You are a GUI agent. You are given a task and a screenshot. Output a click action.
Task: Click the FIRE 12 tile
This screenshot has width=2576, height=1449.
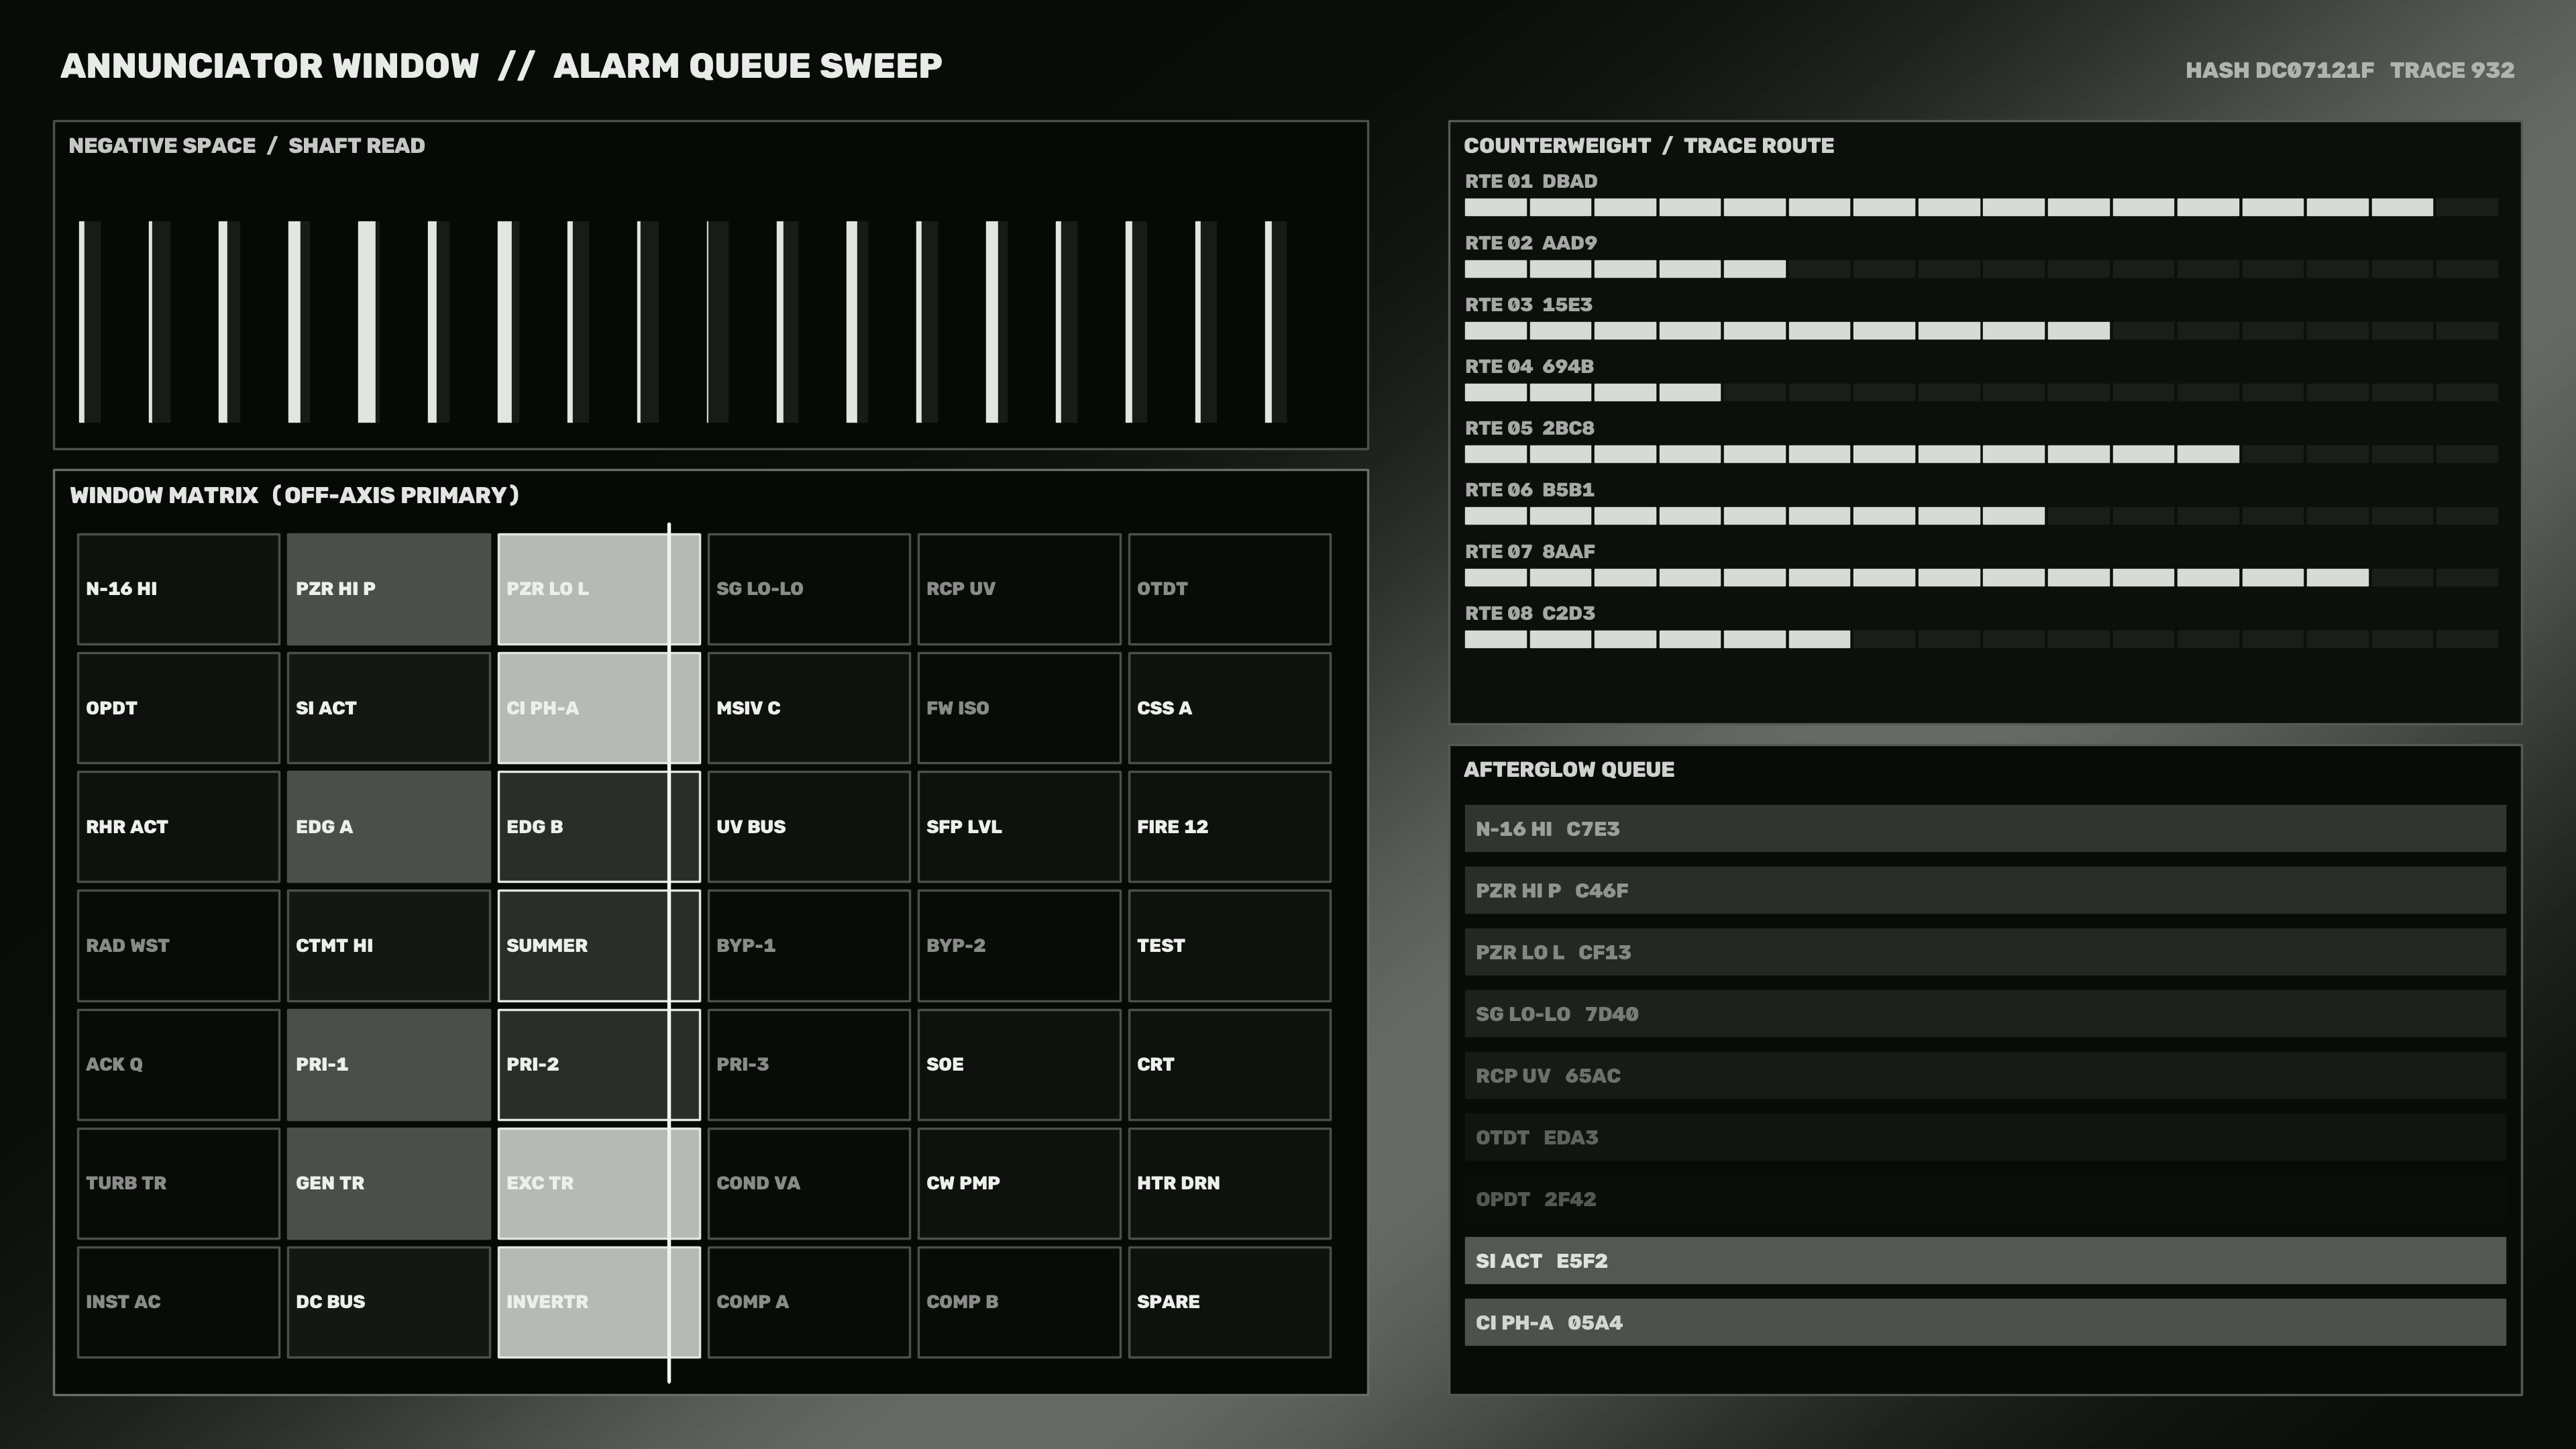pyautogui.click(x=1230, y=827)
